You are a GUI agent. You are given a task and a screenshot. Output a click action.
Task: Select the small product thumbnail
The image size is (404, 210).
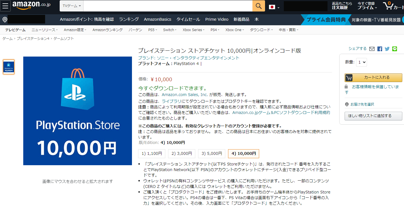tap(9, 67)
